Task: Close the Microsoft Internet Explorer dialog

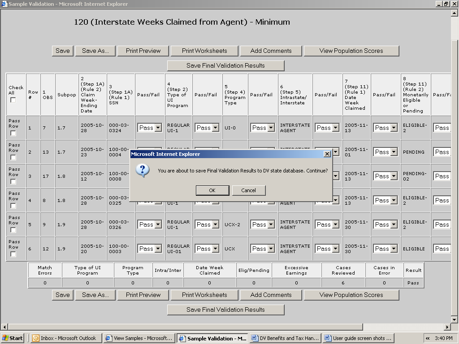Action: click(327, 154)
